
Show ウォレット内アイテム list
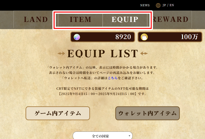point(148,113)
